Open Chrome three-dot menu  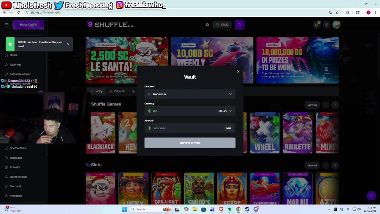[x=376, y=12]
